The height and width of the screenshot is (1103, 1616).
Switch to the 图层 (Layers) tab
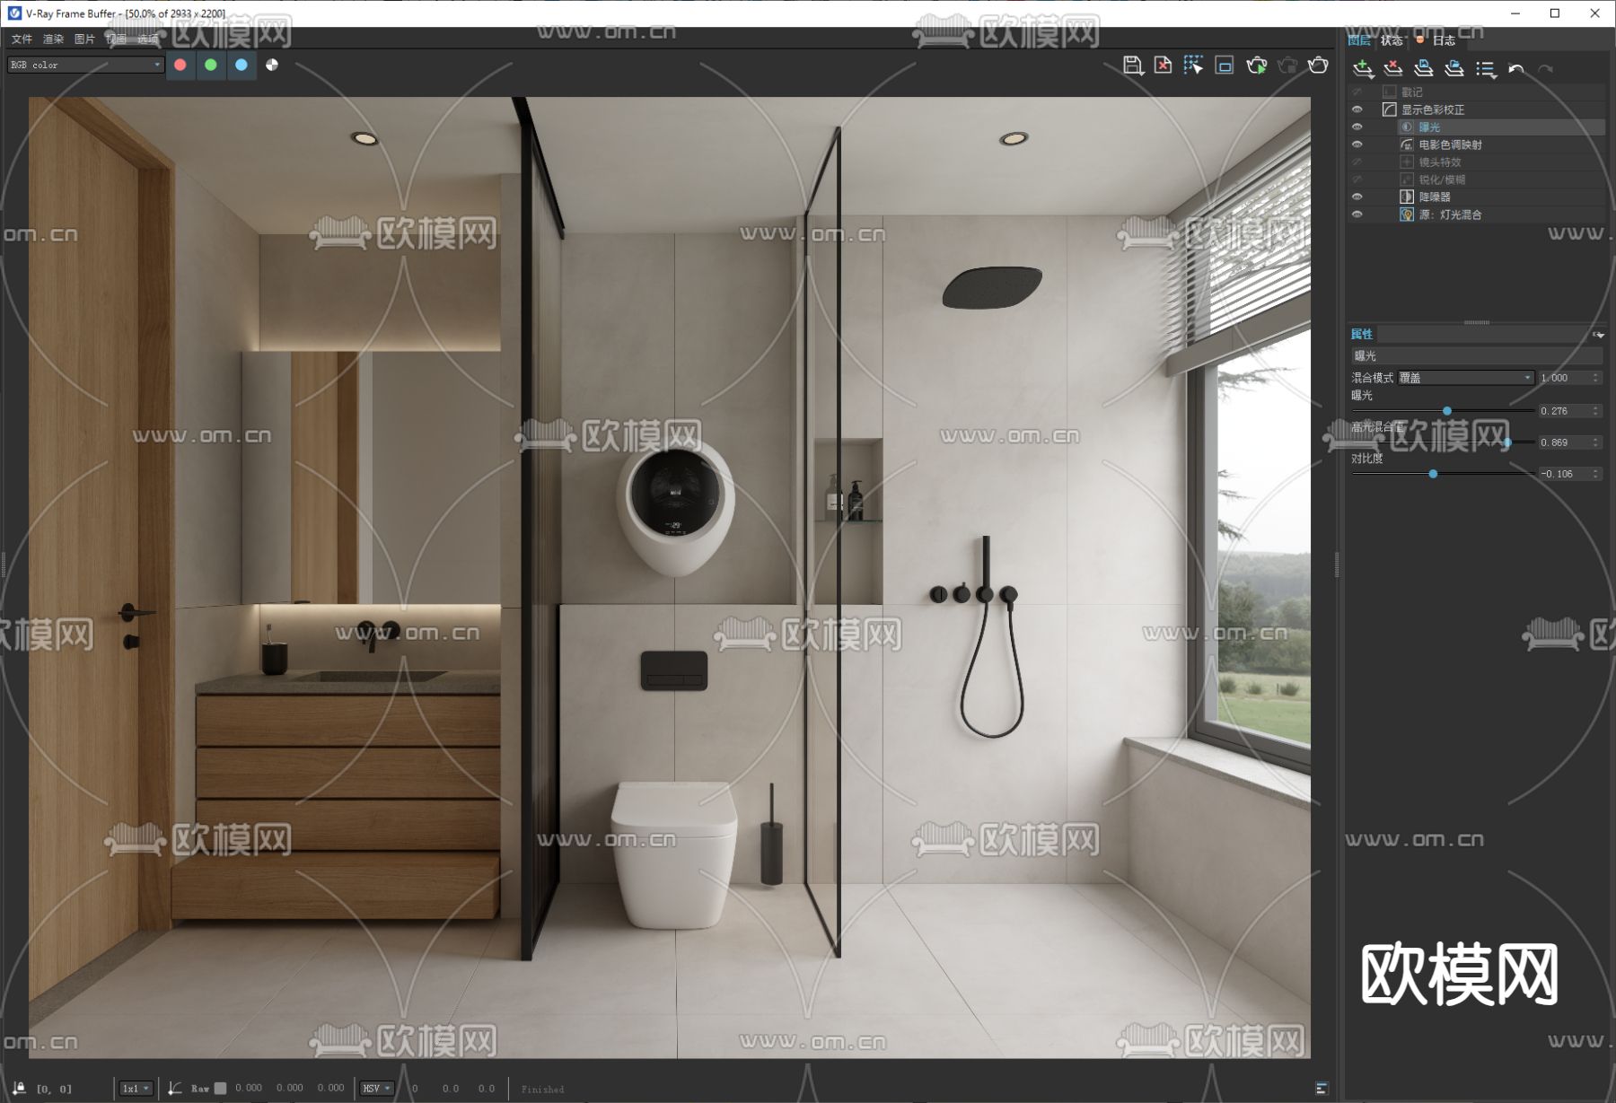1359,40
